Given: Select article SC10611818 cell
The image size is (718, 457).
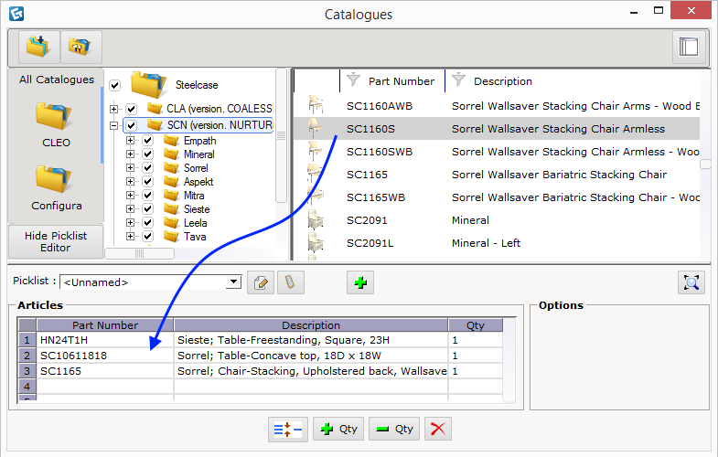Looking at the screenshot, I should pyautogui.click(x=105, y=356).
